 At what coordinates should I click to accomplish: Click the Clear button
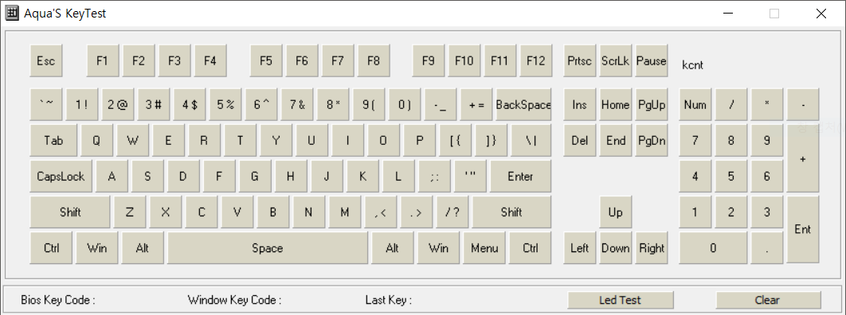pos(768,300)
